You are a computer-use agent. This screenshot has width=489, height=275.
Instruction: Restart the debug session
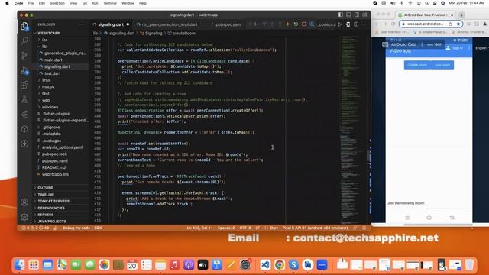296,24
